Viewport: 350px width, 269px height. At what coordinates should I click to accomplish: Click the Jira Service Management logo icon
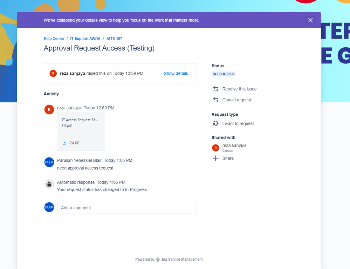(158, 260)
